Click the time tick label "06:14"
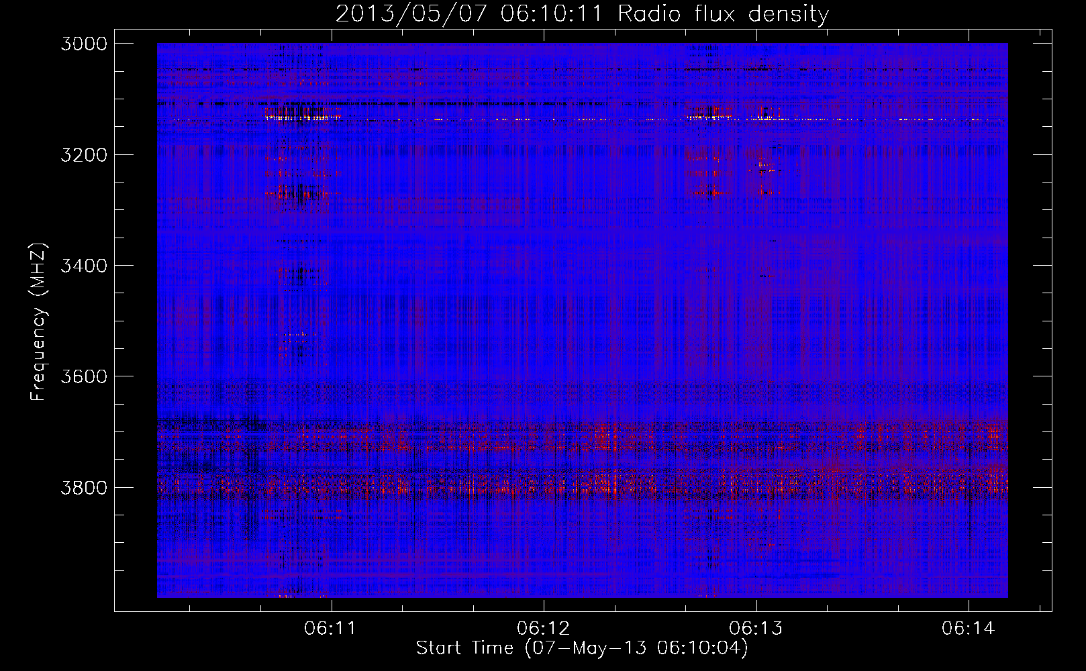 968,629
